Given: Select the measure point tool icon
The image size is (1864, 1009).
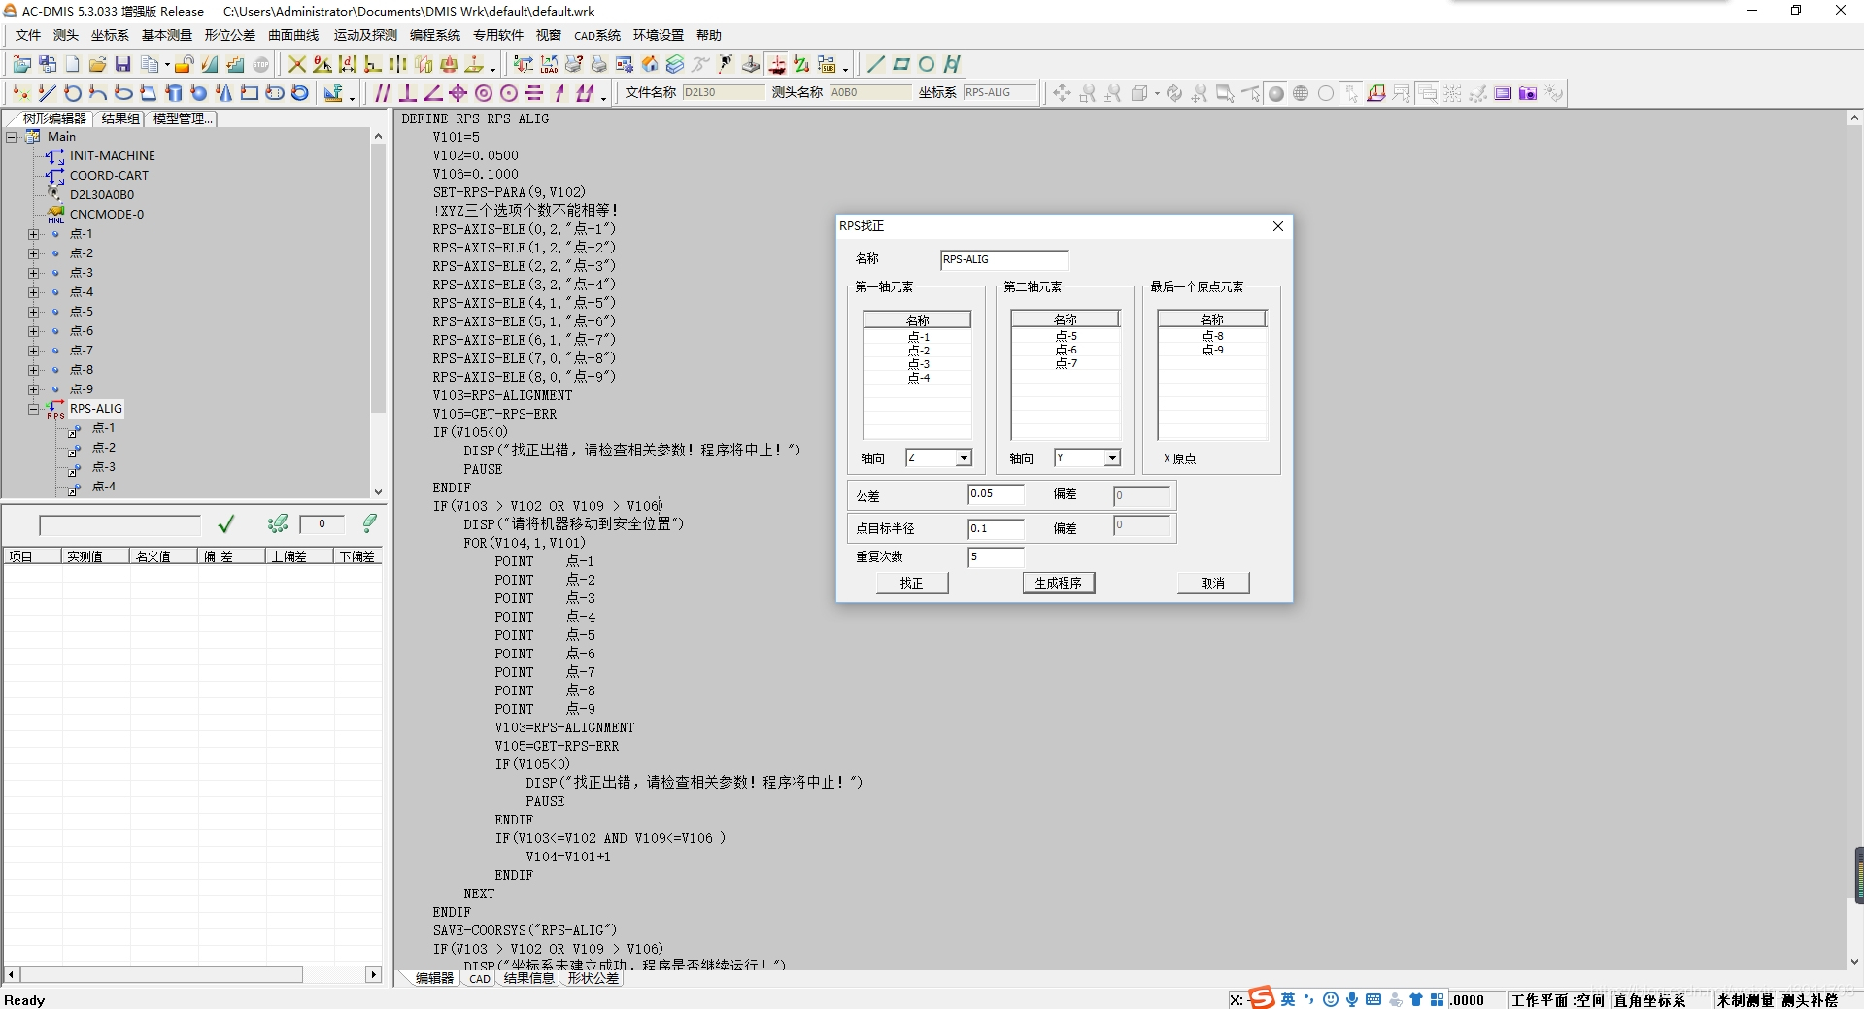Looking at the screenshot, I should 21,93.
